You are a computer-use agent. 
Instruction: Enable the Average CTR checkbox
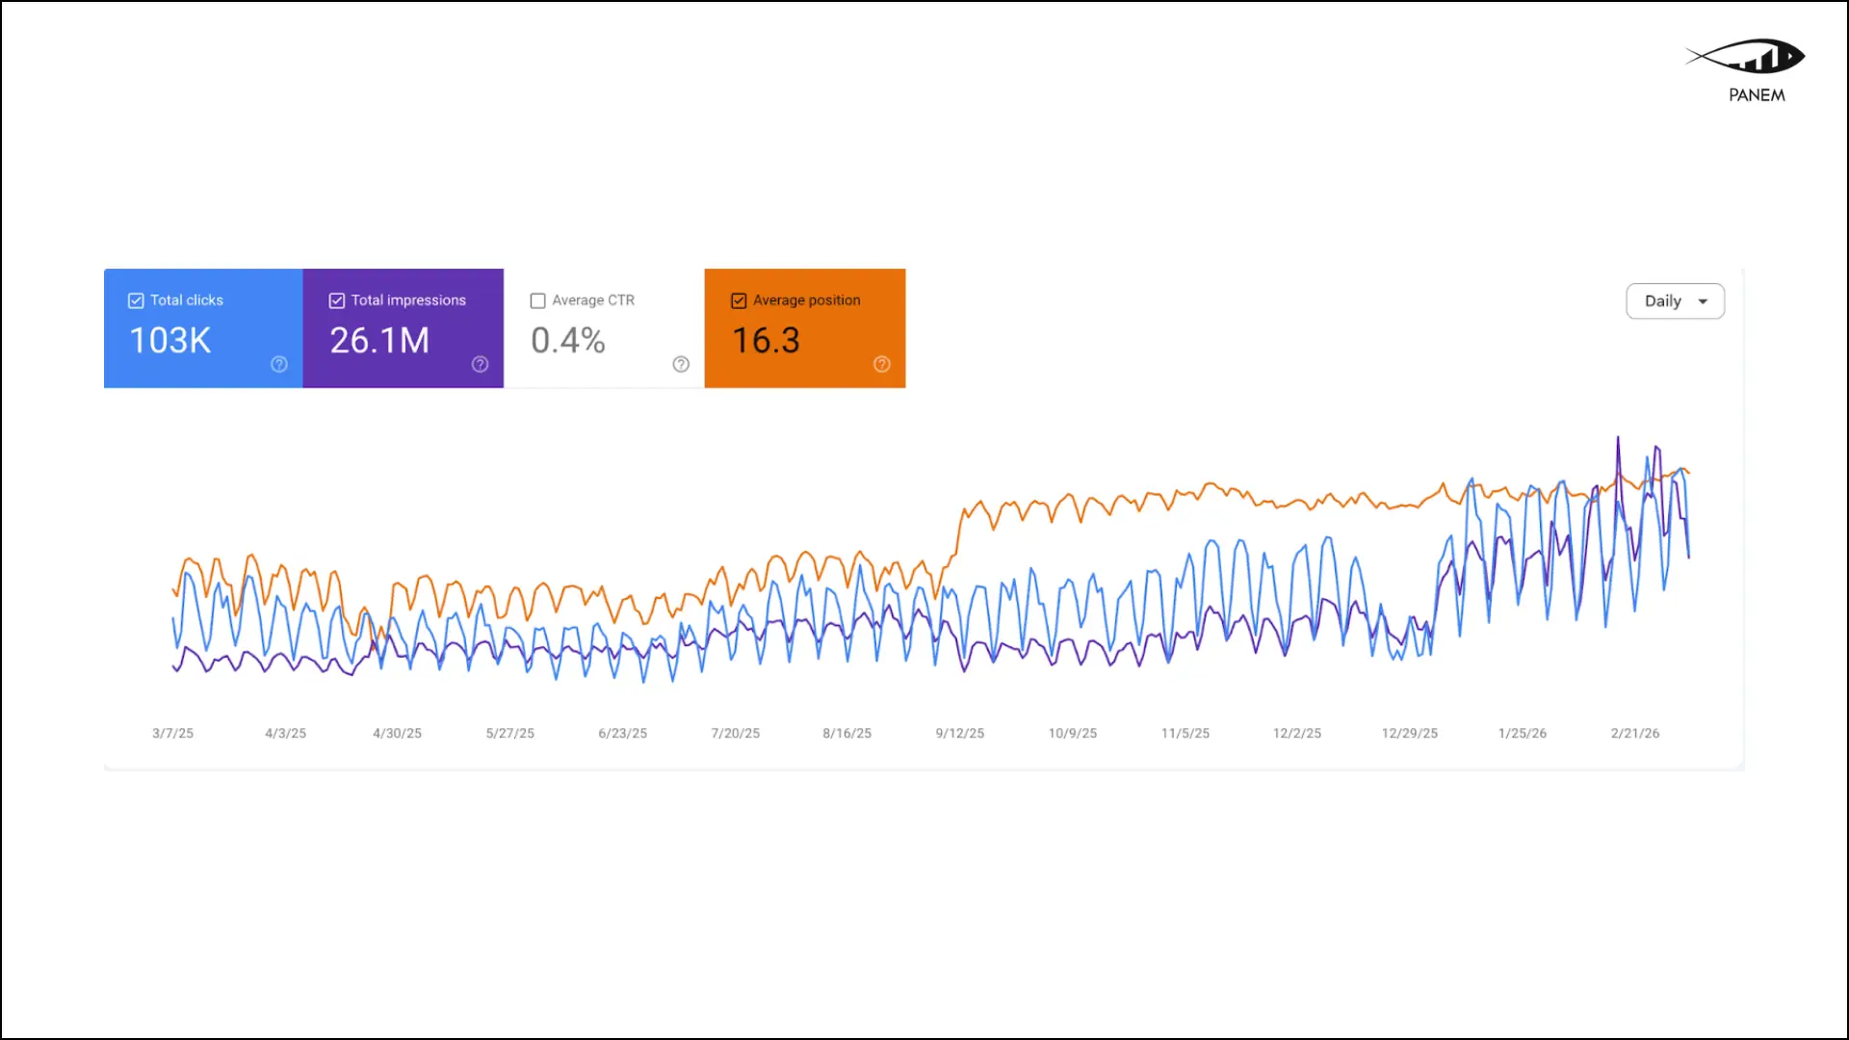pyautogui.click(x=538, y=300)
